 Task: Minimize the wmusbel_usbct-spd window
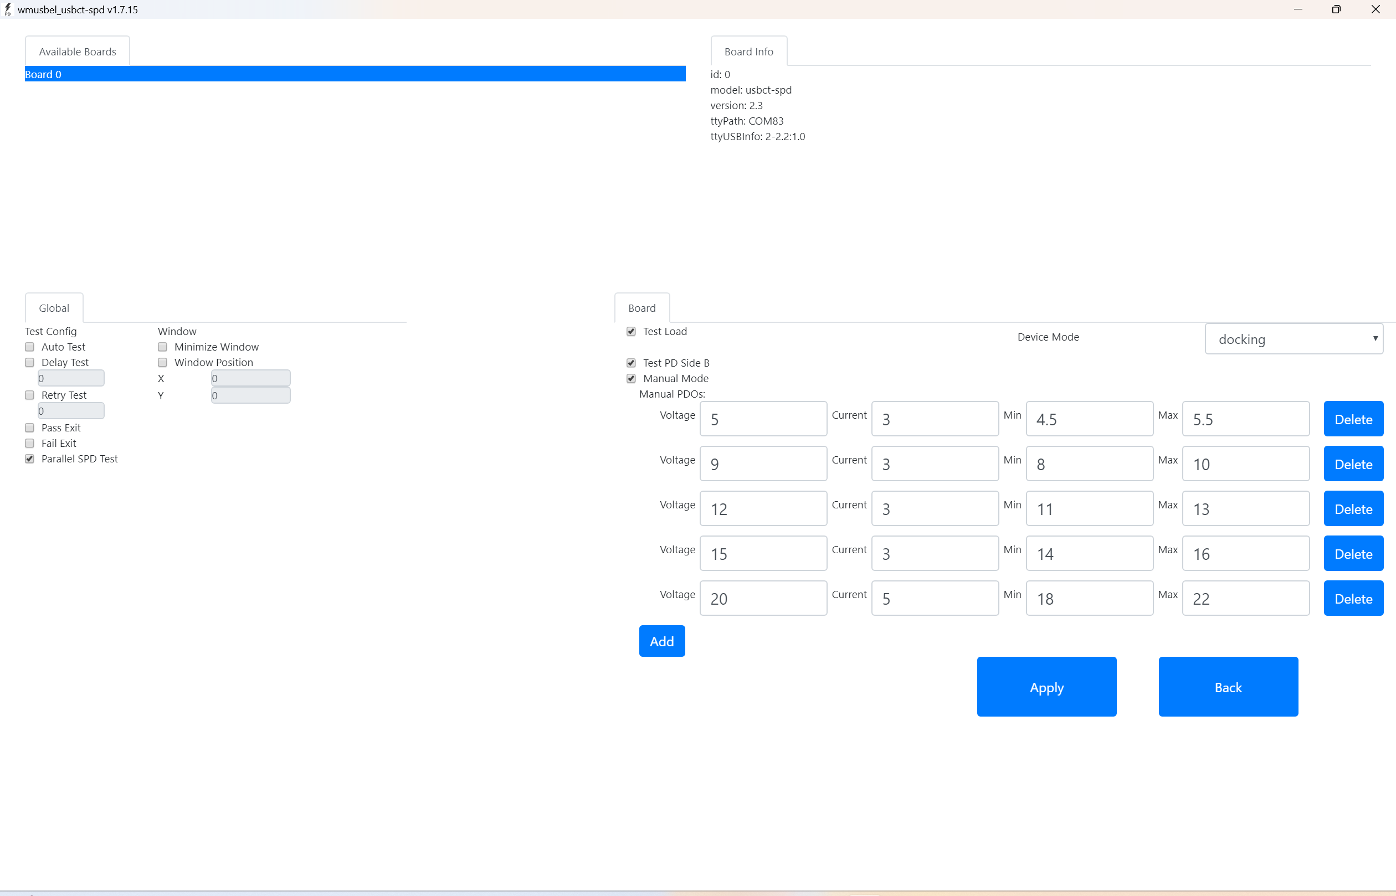[x=1297, y=9]
